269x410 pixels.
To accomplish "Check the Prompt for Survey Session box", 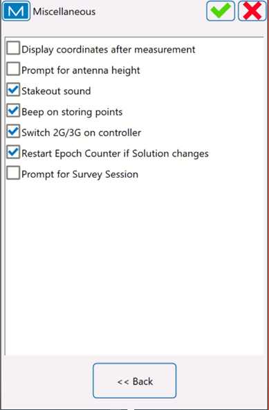I will [13, 173].
